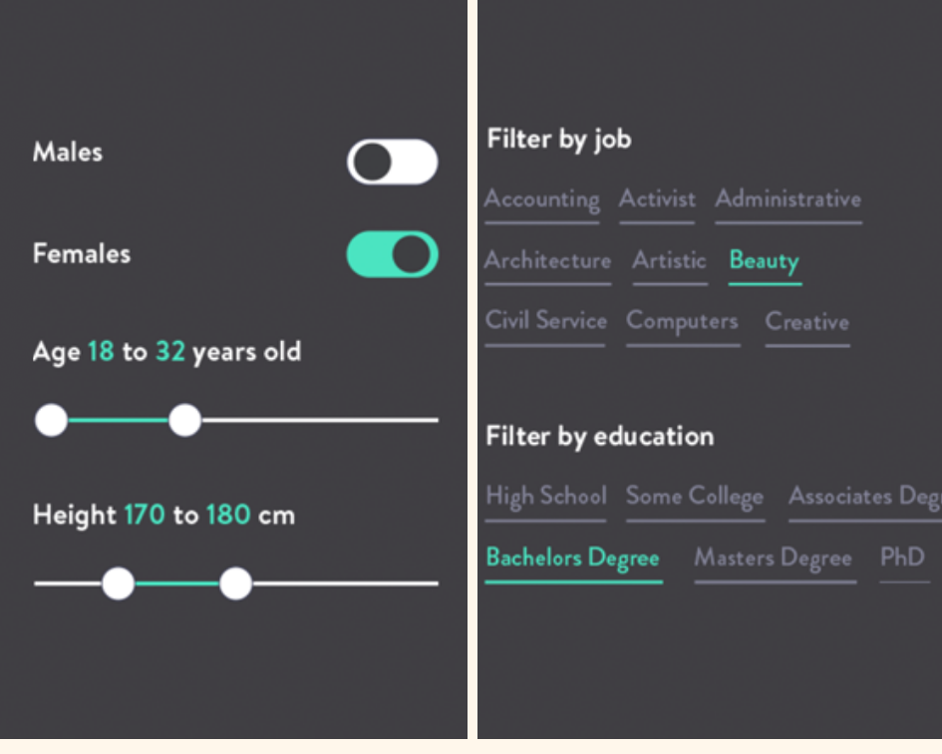Choose Some College education option

tap(694, 496)
